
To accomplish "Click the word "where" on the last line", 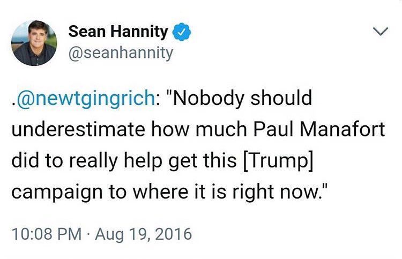I will (x=160, y=192).
